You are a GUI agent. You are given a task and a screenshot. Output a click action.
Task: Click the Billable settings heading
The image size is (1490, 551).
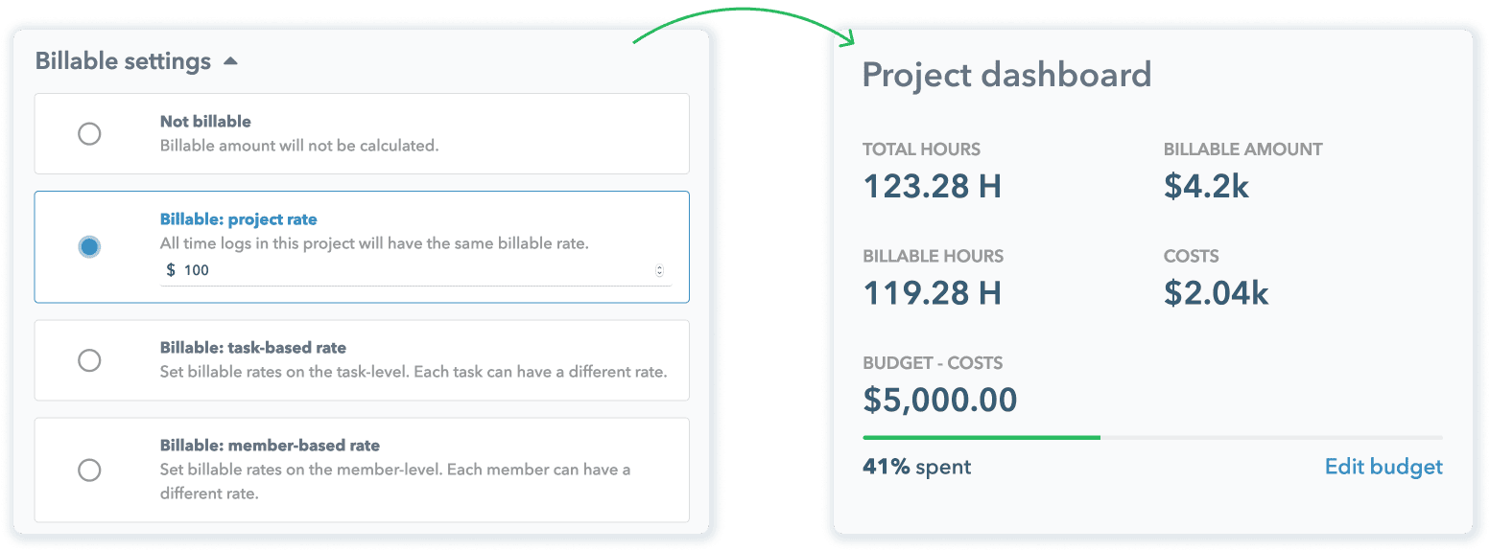tap(123, 61)
